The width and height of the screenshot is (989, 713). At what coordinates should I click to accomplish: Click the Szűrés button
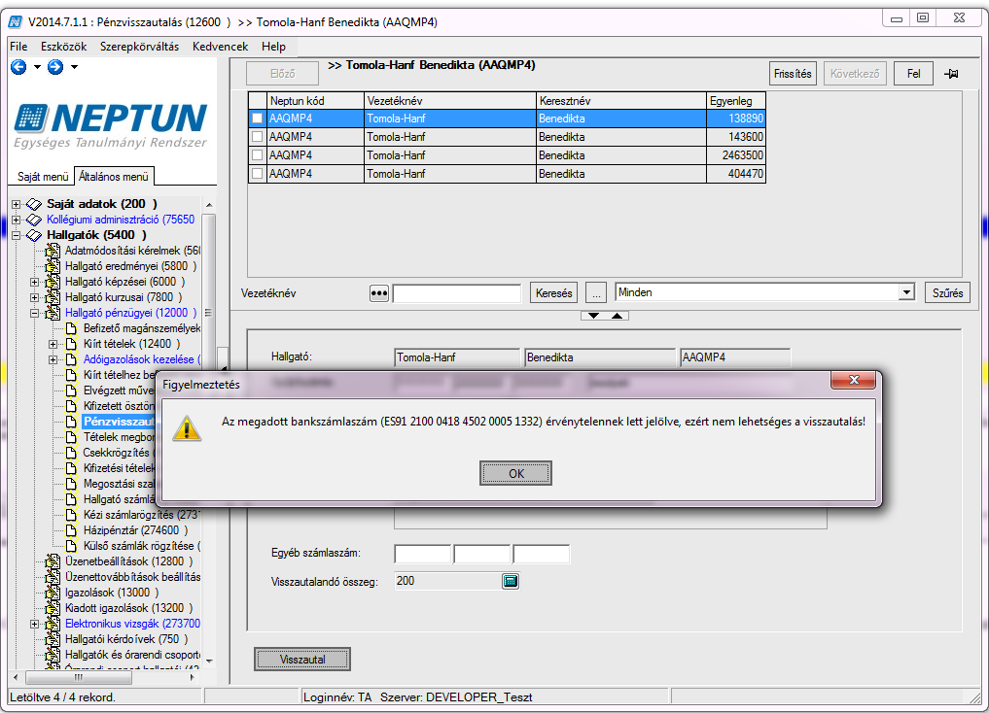(x=947, y=293)
